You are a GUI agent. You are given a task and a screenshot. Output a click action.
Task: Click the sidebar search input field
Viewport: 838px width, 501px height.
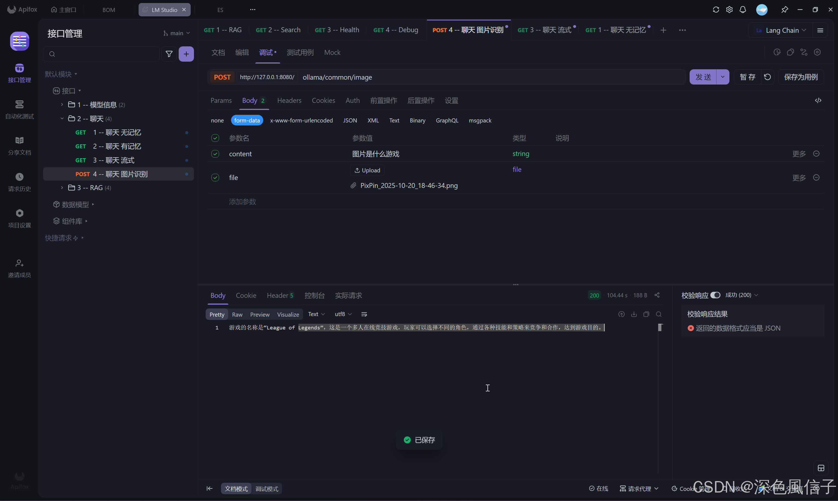(105, 54)
